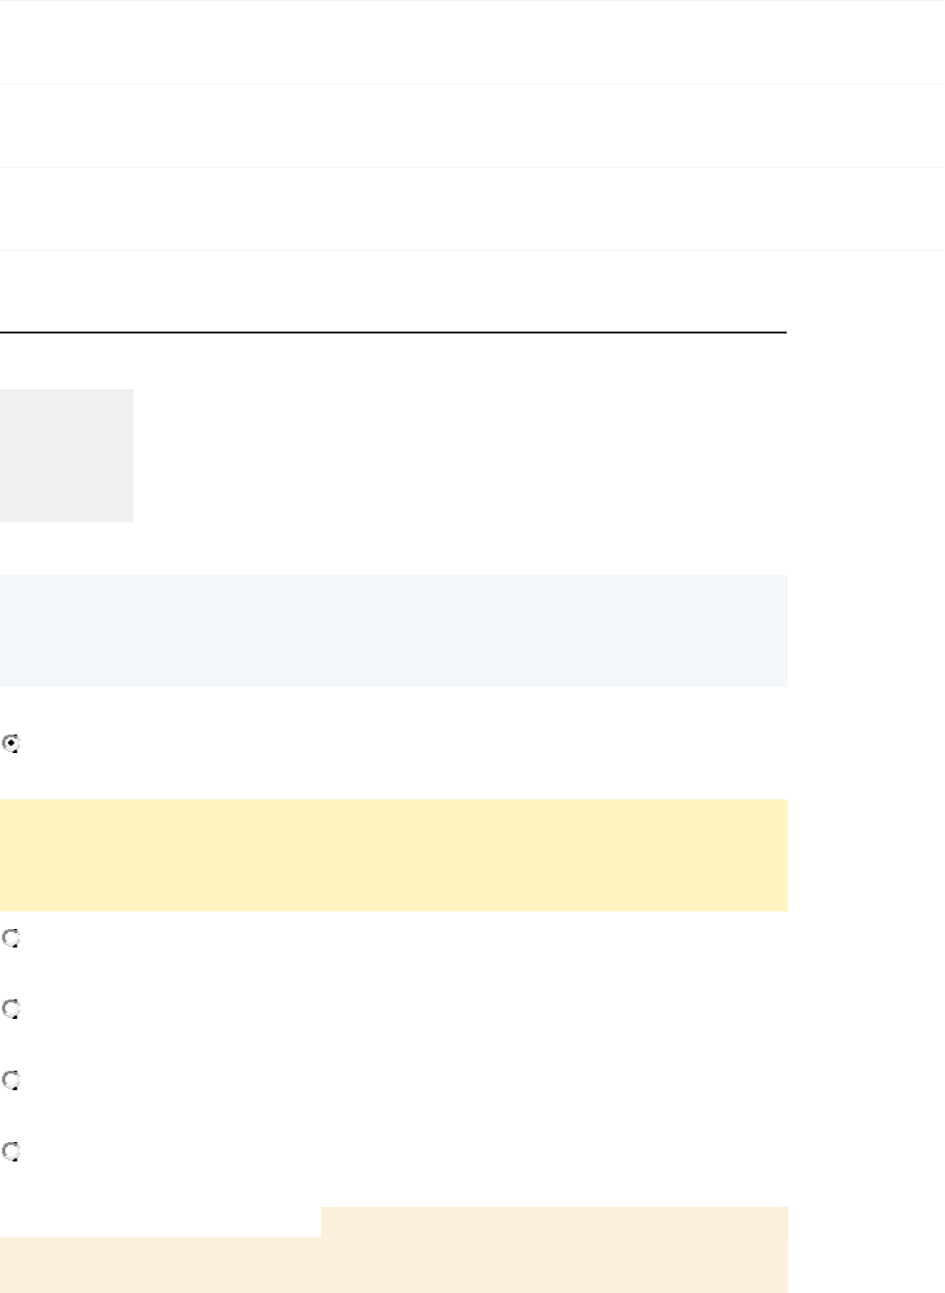This screenshot has width=945, height=1293.
Task: Click the light blue banner box
Action: tap(393, 631)
